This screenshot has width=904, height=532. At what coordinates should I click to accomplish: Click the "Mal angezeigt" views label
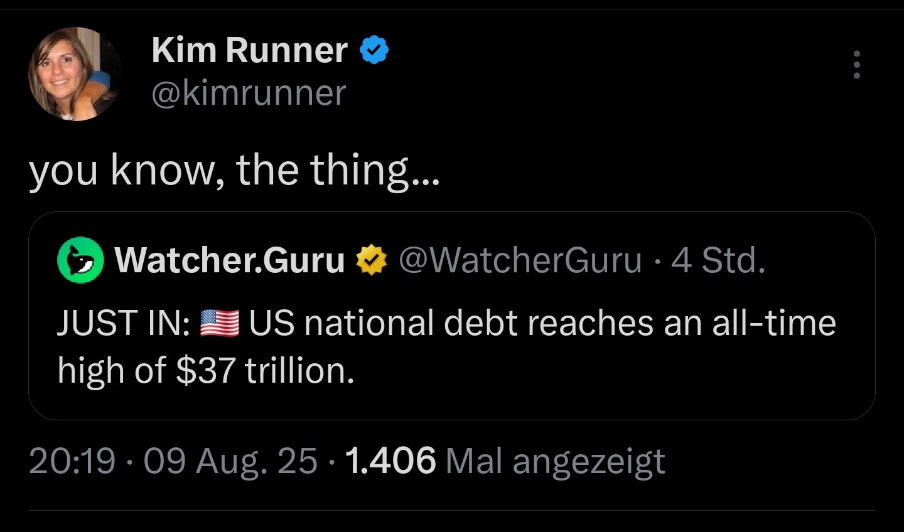click(555, 461)
